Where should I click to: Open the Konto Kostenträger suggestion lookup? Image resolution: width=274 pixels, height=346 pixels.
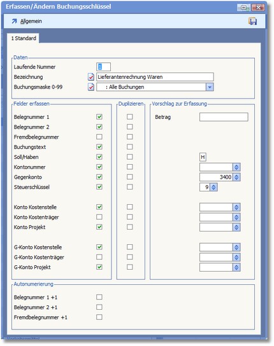pyautogui.click(x=236, y=217)
